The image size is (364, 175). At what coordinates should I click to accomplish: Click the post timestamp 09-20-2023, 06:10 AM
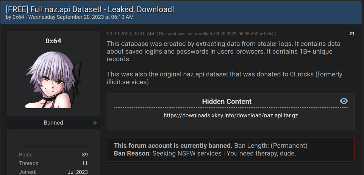point(130,34)
